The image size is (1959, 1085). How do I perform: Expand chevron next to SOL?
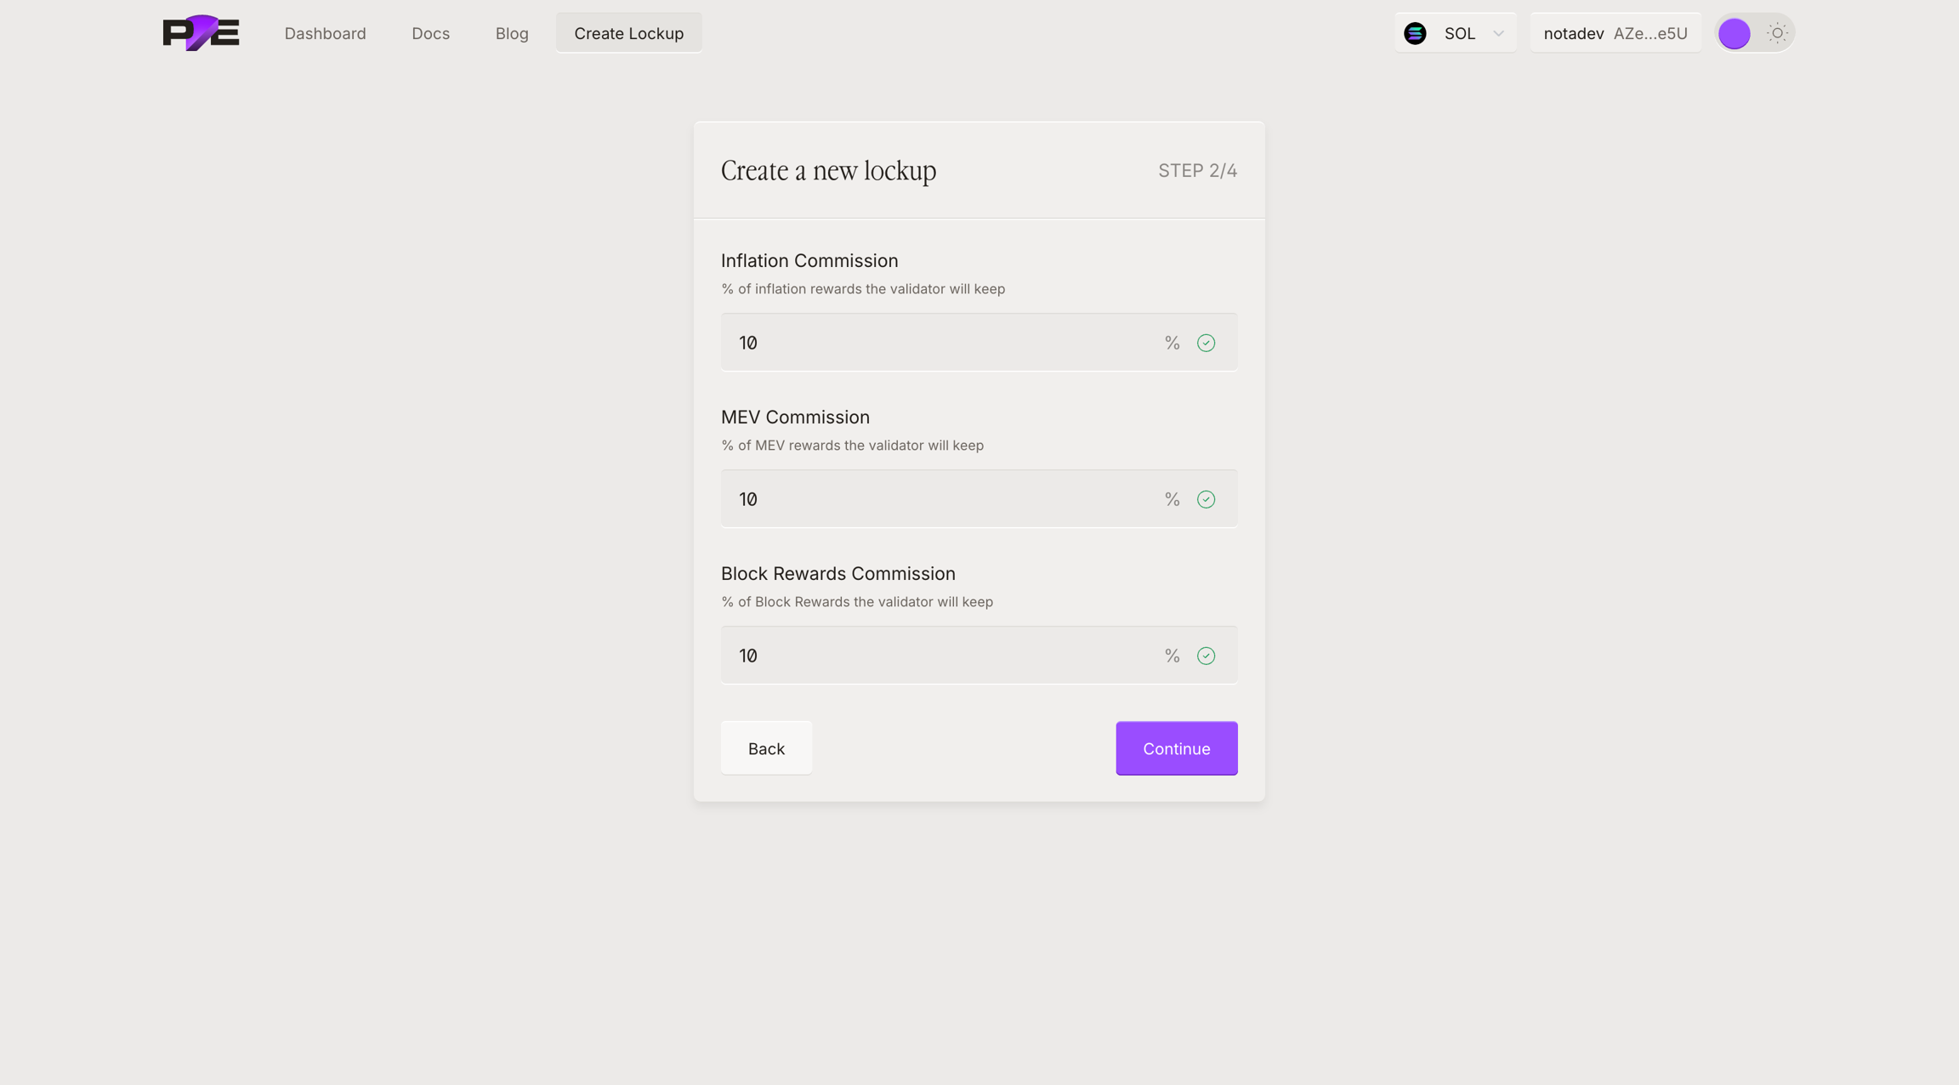(x=1498, y=33)
